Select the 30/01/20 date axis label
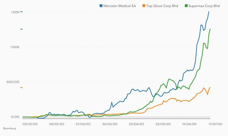228x136 pixels. tap(57, 124)
